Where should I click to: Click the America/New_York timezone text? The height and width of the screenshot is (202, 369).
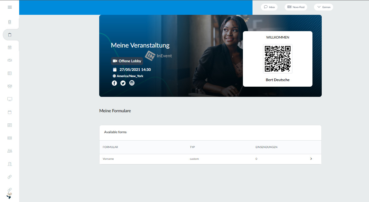tap(130, 76)
